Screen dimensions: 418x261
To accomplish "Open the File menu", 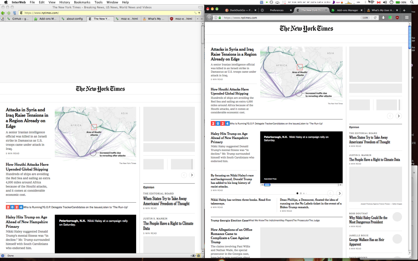I will pyautogui.click(x=32, y=2).
